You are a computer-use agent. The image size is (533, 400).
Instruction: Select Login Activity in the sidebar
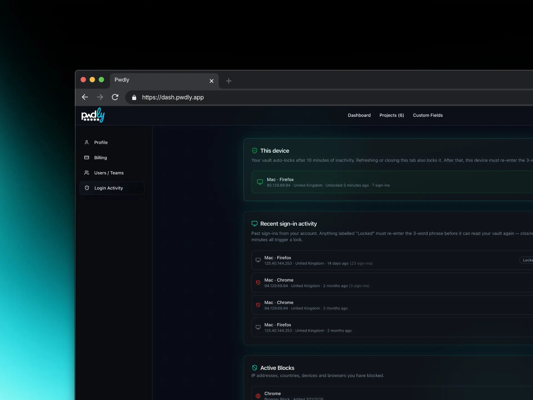[x=112, y=188]
